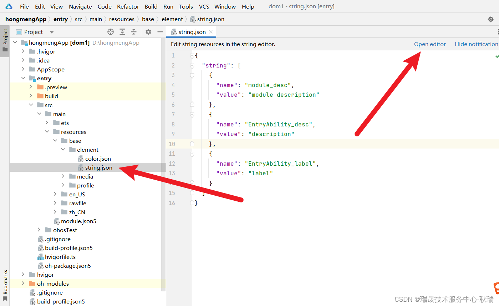Open the Window menu
Screen dimensions: 499x306
[225, 6]
